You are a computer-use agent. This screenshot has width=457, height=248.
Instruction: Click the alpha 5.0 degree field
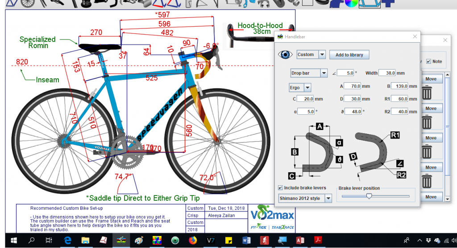click(306, 111)
